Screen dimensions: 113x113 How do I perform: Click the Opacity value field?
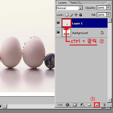tap(102, 8)
